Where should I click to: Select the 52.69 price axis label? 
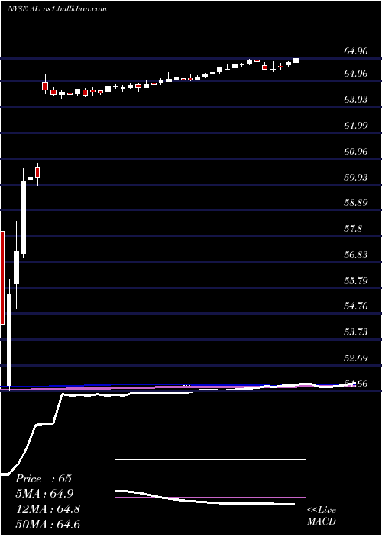[x=356, y=358]
